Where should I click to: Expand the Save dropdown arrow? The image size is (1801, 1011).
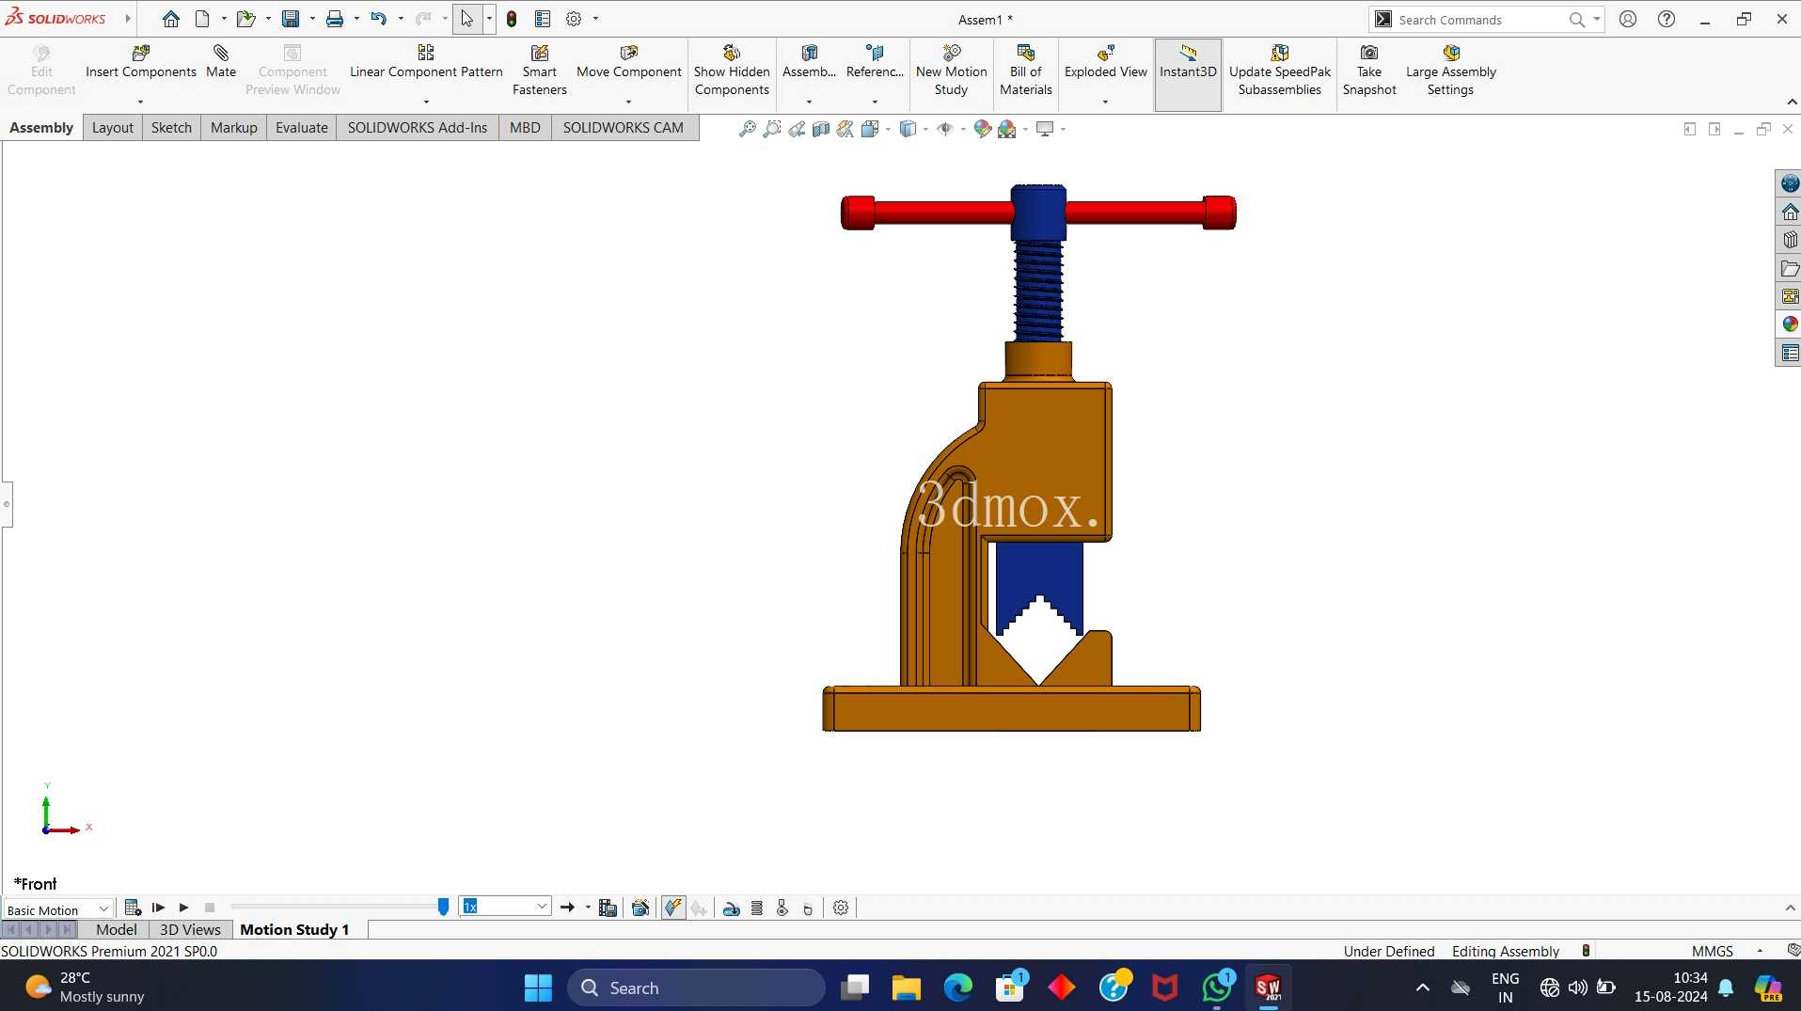tap(312, 19)
